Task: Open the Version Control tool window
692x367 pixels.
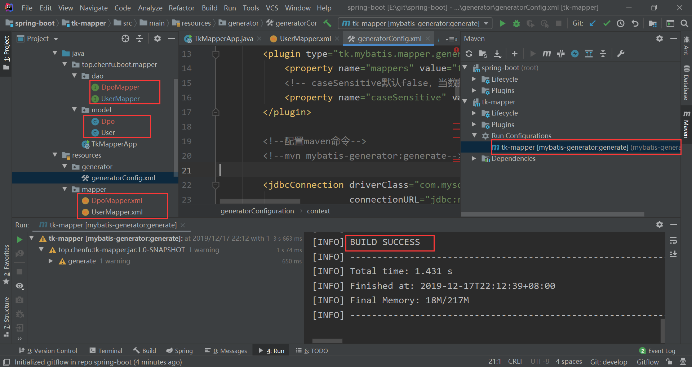Action: click(48, 350)
